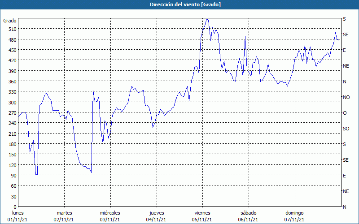Screen dimensions: 359x224
Task: Click the 'N' compass label level with 360
Action: [344, 82]
